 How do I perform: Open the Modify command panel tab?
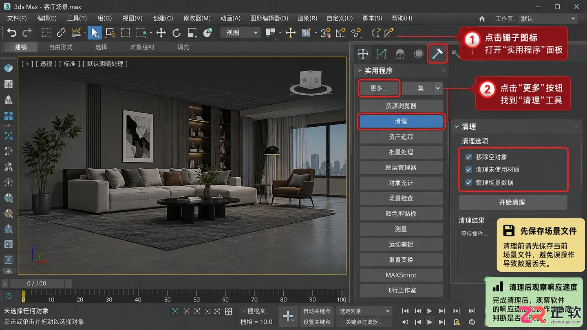point(382,54)
